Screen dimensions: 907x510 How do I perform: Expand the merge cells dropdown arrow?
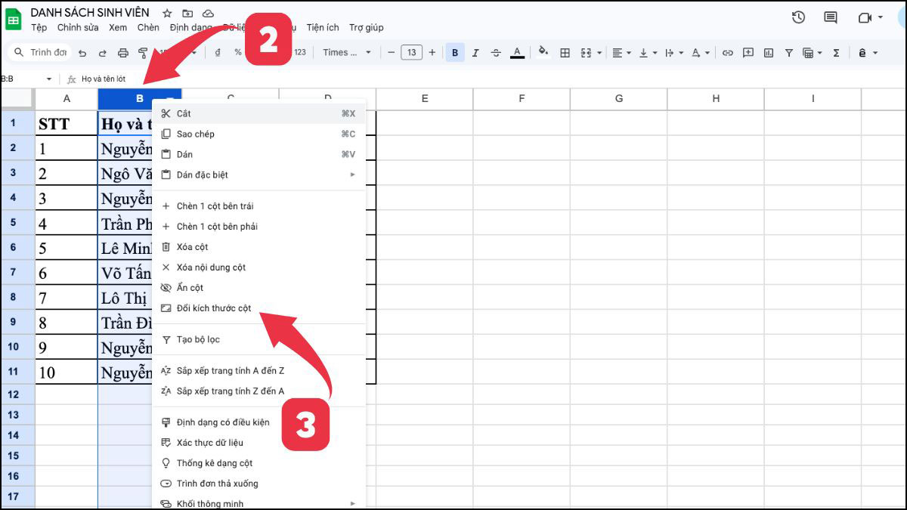tap(598, 53)
